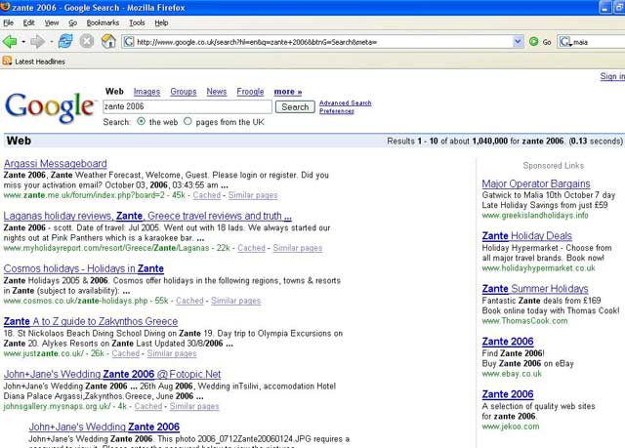Screen dimensions: 625x448
Task: Open the jekoo.com Zante 2006 sponsored link
Action: [x=508, y=394]
